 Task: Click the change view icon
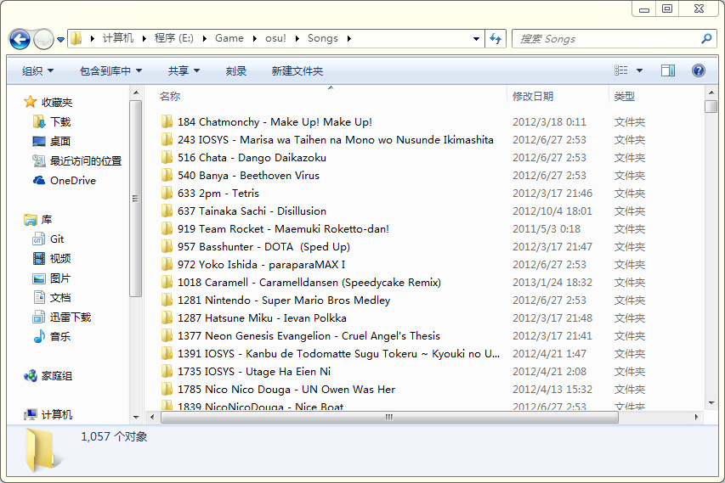[x=621, y=70]
